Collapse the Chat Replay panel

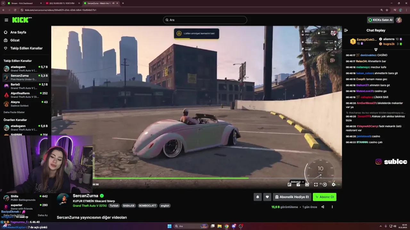(346, 30)
